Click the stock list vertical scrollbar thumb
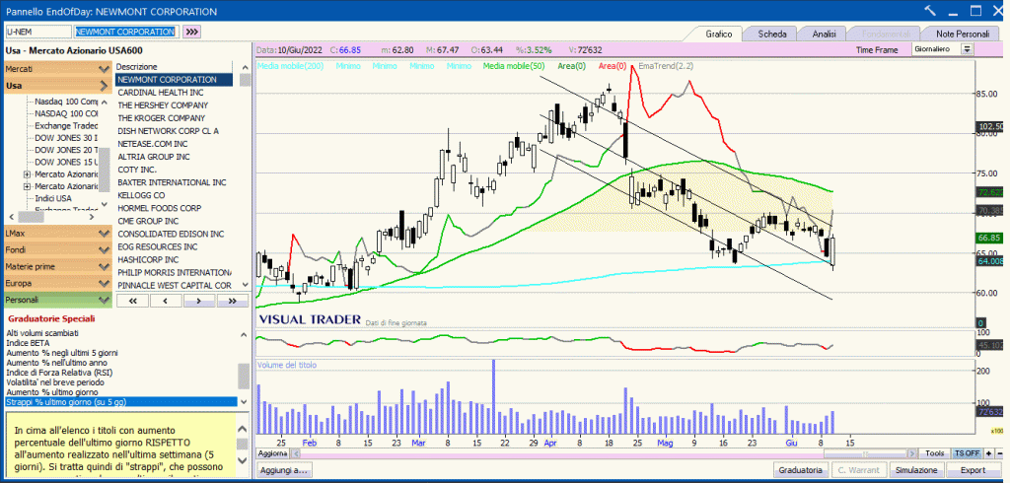The height and width of the screenshot is (483, 1010). tap(245, 80)
